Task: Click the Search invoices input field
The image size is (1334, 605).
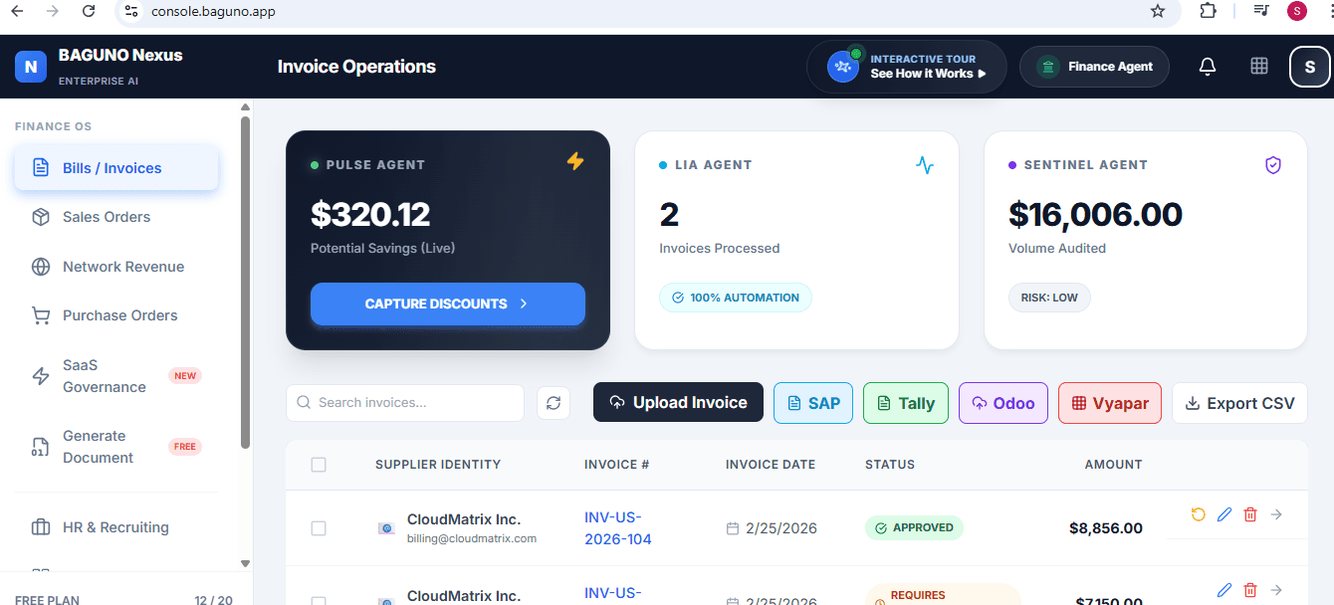Action: pos(413,403)
